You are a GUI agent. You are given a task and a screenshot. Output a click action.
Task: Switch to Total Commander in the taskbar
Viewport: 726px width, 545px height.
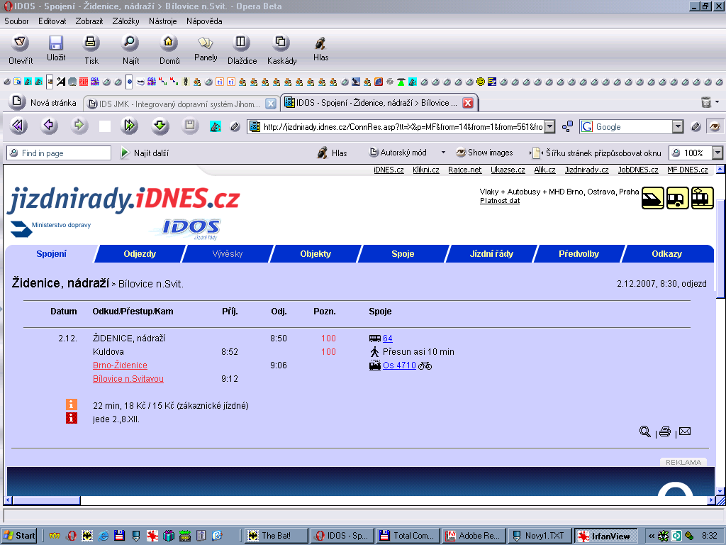(x=407, y=536)
